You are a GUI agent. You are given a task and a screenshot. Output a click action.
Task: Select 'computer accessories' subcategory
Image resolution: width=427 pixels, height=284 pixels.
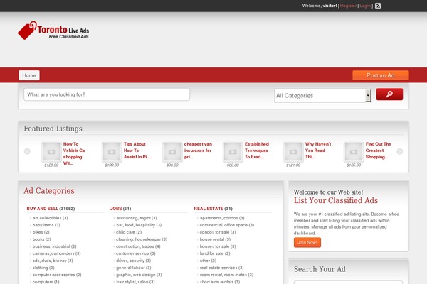tap(53, 275)
